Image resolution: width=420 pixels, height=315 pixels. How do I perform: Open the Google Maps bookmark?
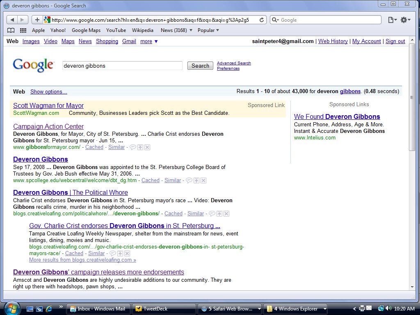[86, 30]
